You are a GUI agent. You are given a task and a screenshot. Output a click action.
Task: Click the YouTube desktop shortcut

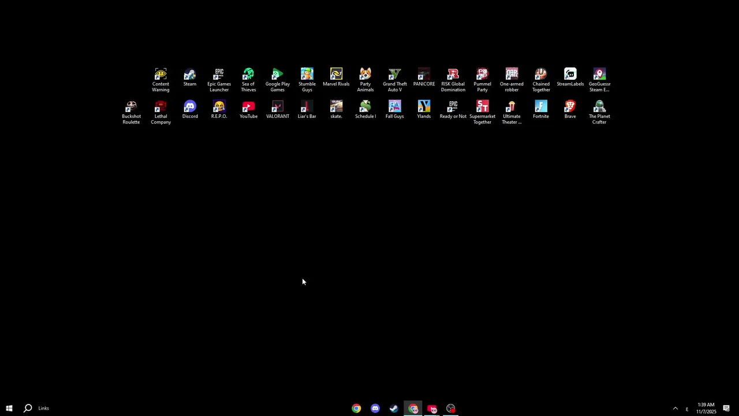tap(248, 110)
